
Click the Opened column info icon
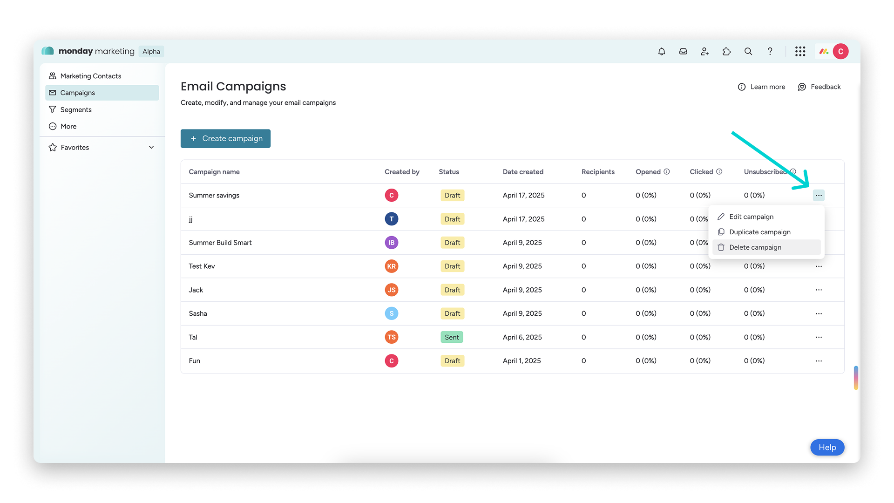[667, 171]
